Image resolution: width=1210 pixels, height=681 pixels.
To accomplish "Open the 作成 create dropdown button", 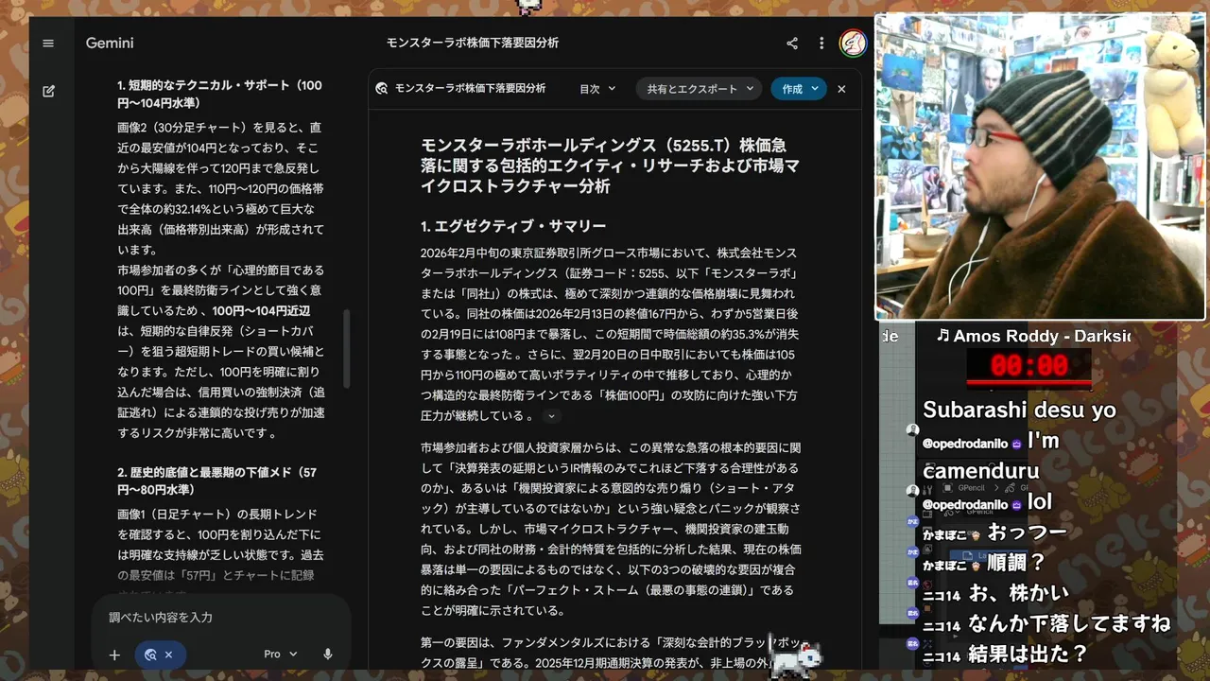I will coord(800,89).
